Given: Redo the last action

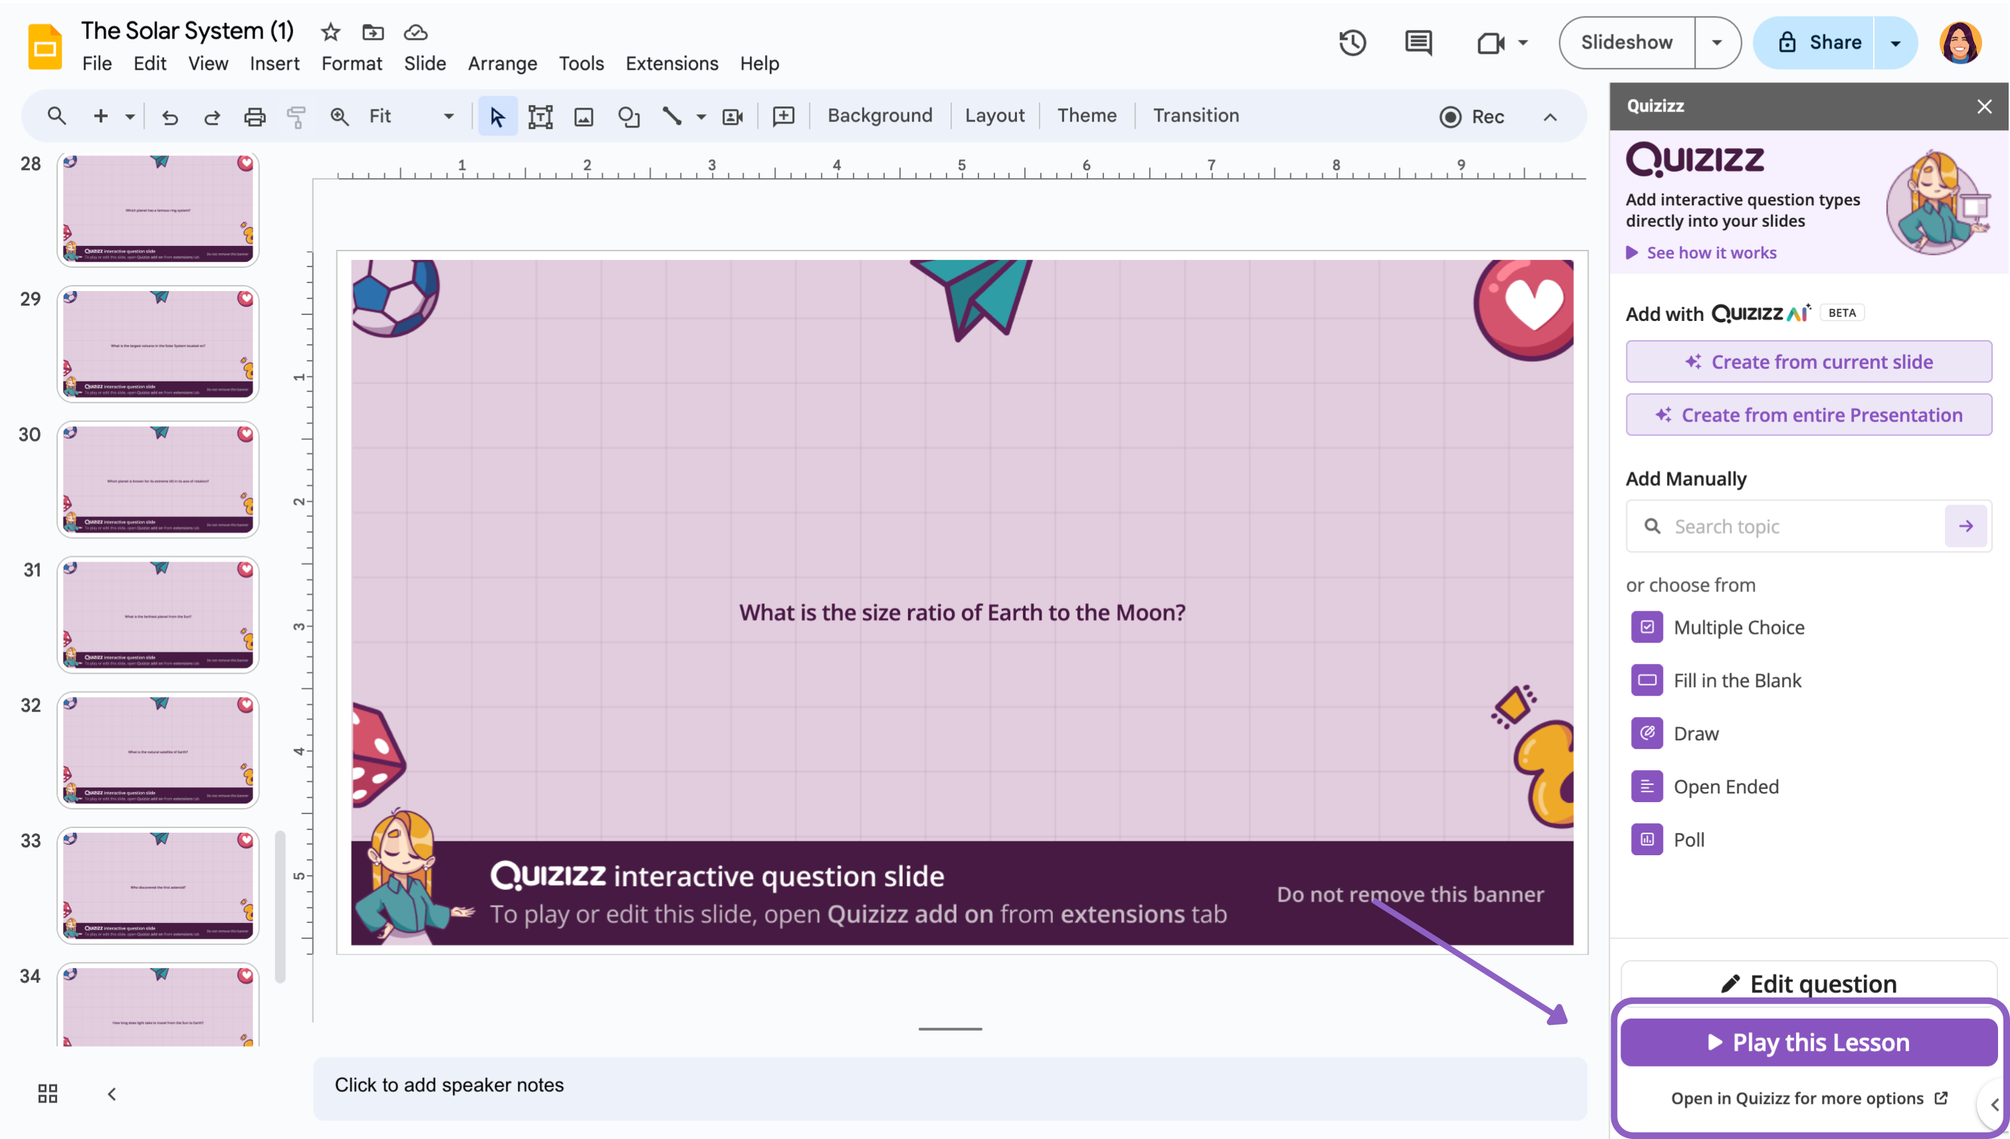Looking at the screenshot, I should [x=212, y=116].
